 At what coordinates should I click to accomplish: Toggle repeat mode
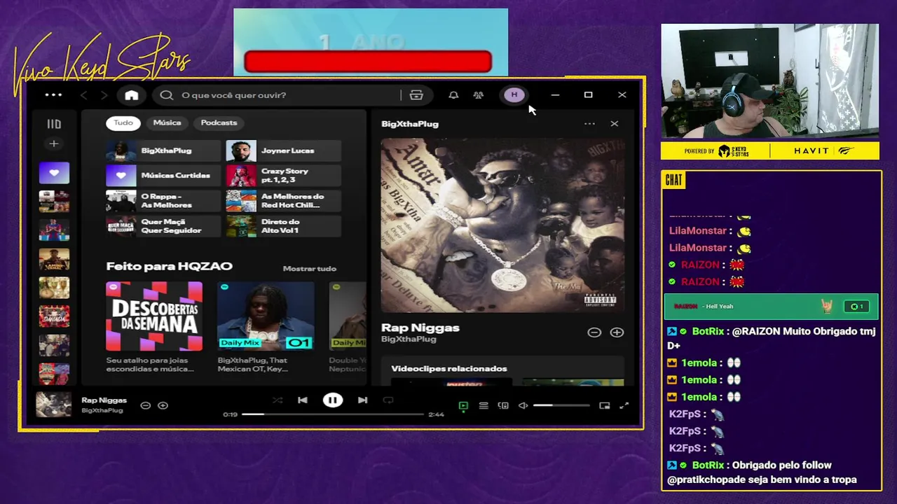(388, 400)
